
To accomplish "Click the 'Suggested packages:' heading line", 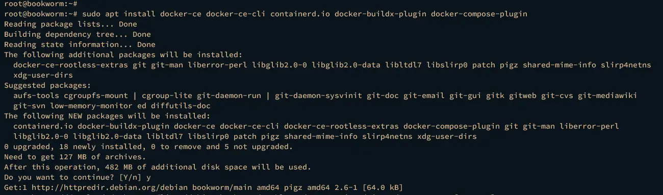I will 47,85.
